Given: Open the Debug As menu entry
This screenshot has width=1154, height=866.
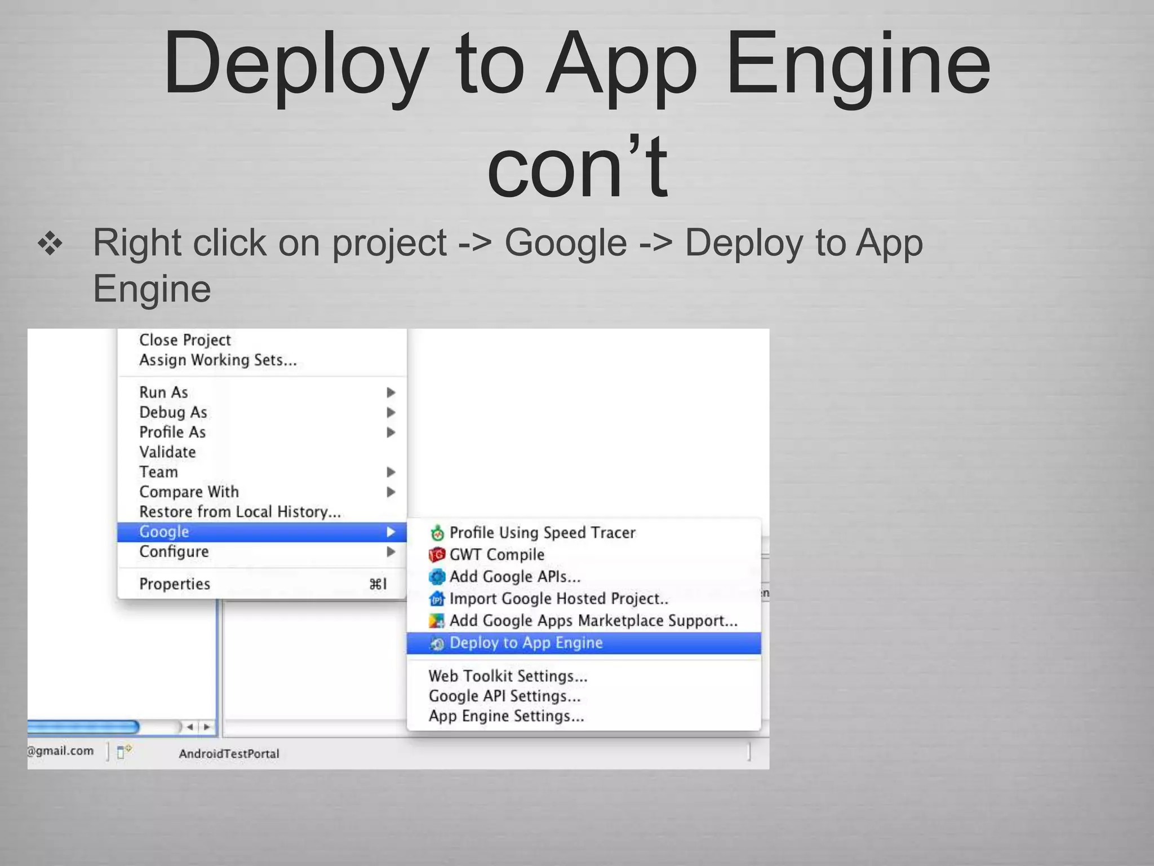Looking at the screenshot, I should (262, 413).
